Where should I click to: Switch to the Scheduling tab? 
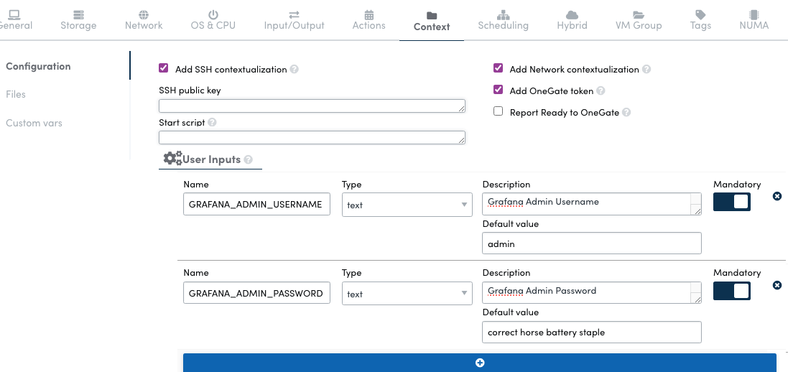point(503,19)
